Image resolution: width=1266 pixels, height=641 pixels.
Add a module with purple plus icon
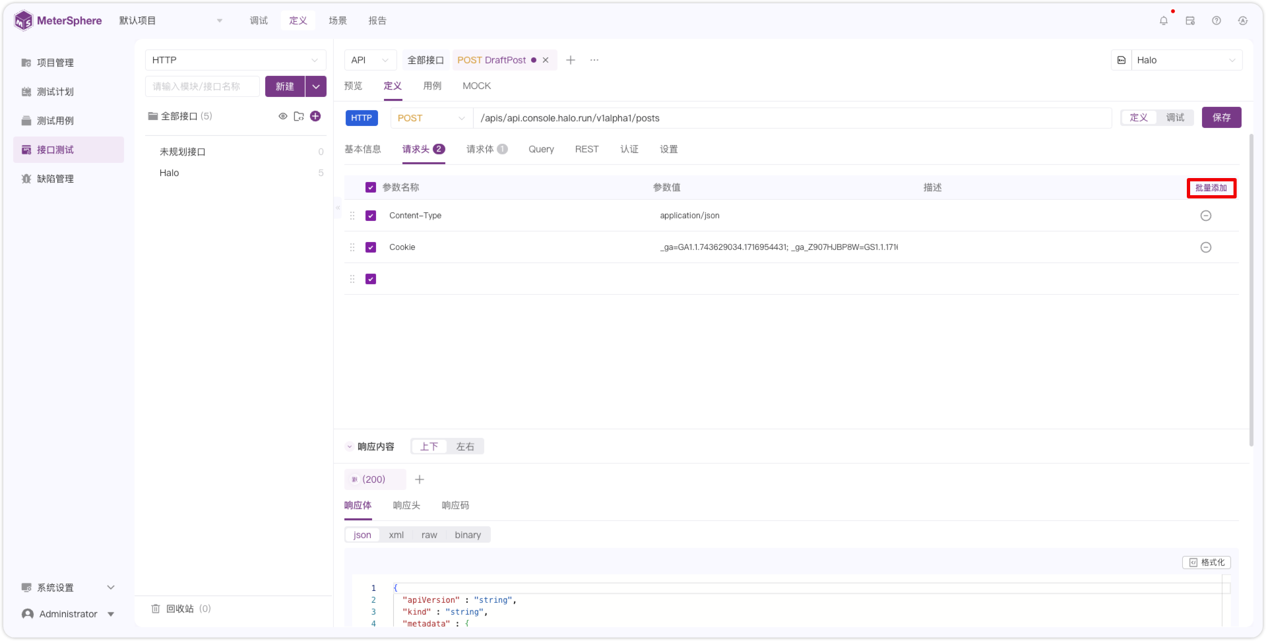pyautogui.click(x=315, y=116)
